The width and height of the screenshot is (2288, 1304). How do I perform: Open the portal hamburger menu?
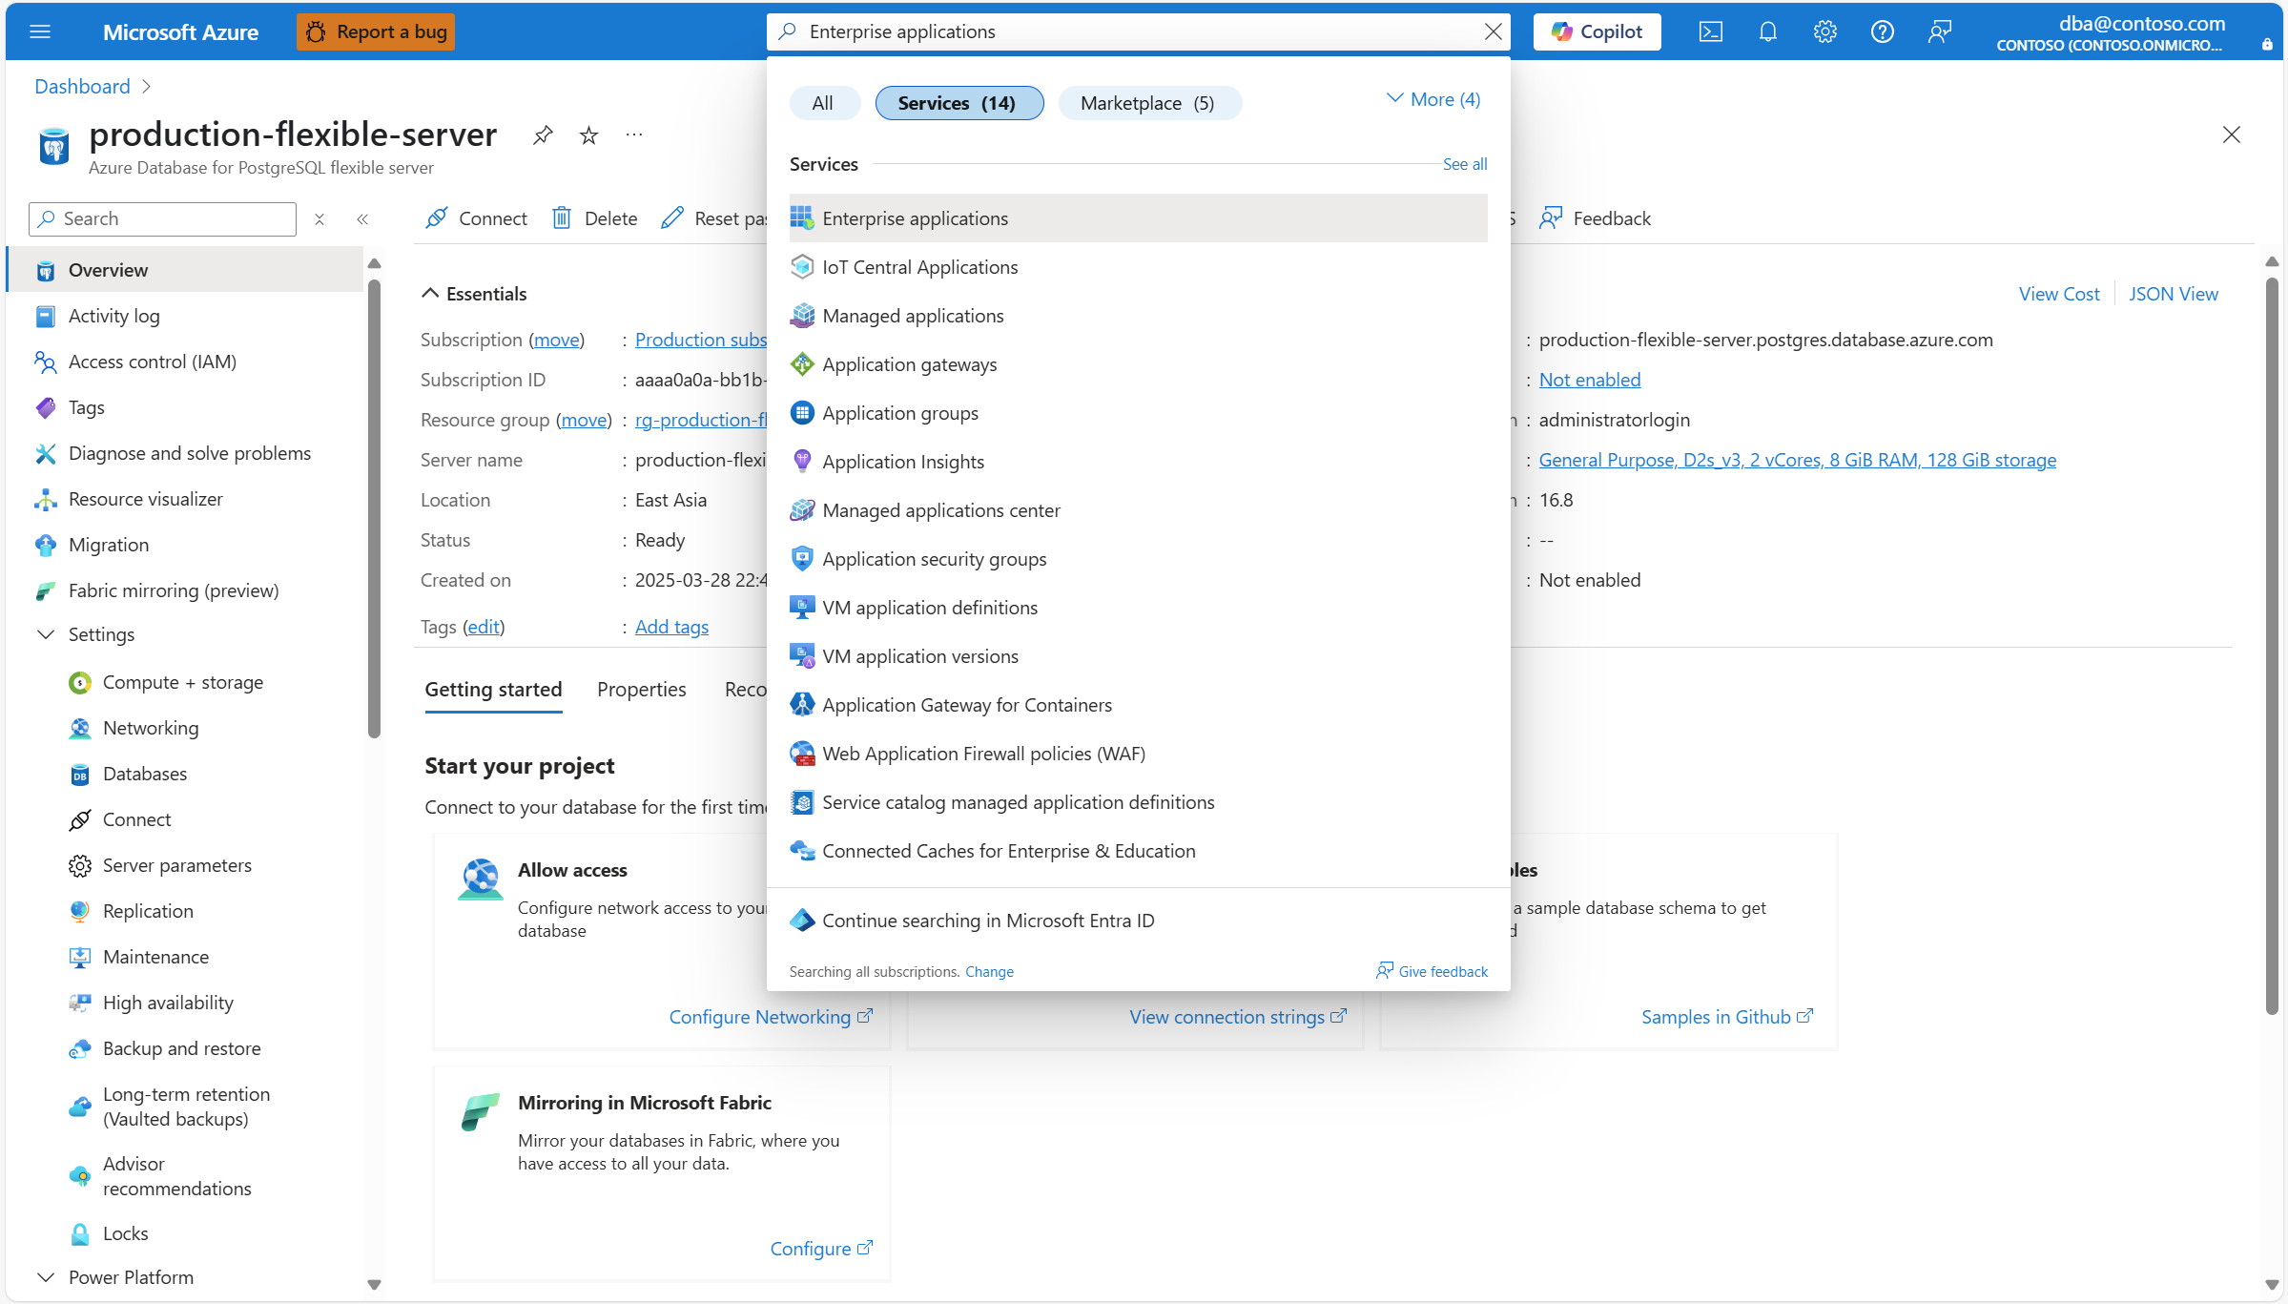pyautogui.click(x=40, y=31)
